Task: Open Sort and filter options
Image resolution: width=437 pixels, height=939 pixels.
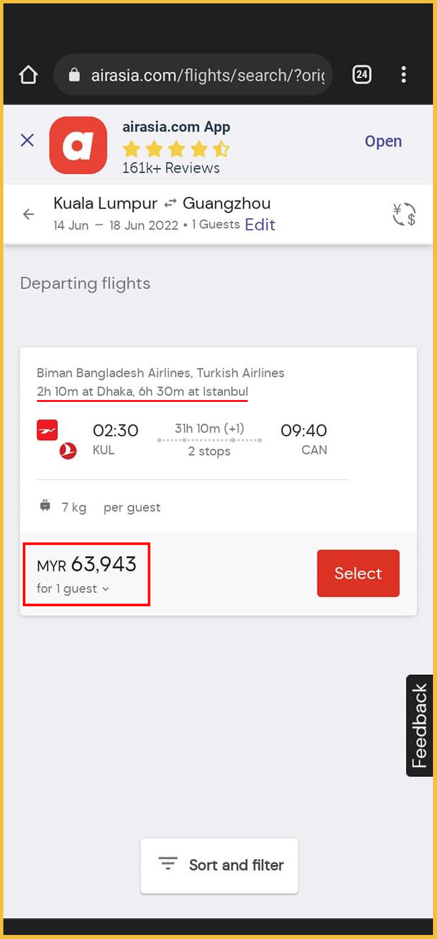Action: 219,865
